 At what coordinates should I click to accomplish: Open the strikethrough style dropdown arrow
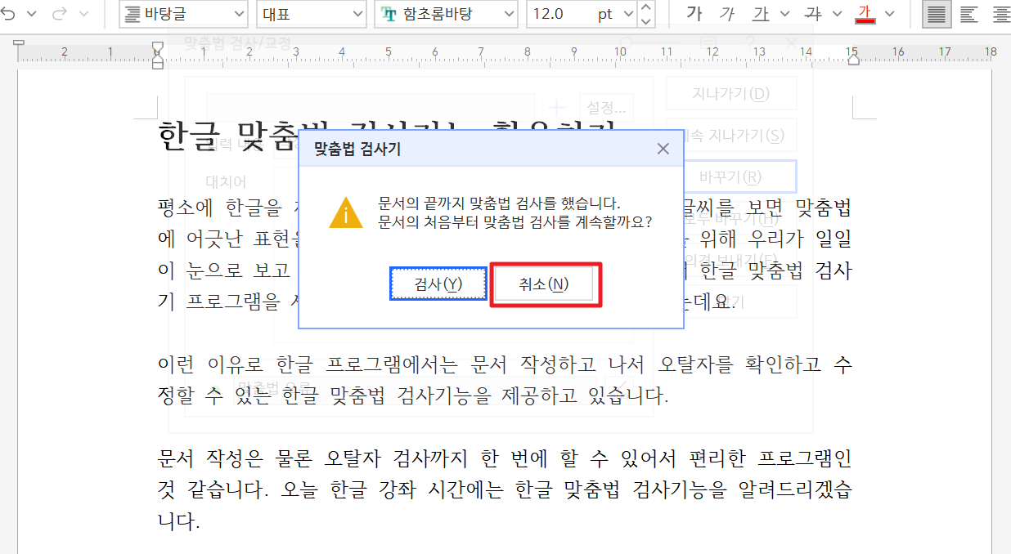pos(838,14)
